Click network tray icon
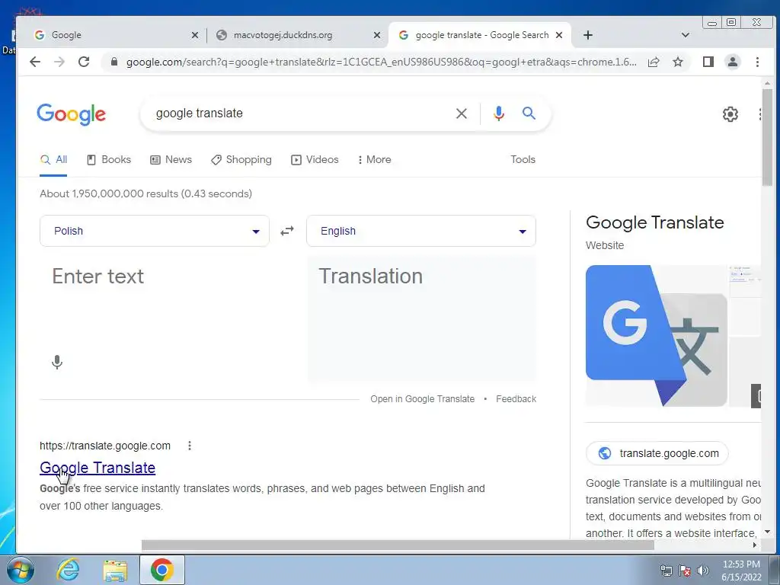 666,571
